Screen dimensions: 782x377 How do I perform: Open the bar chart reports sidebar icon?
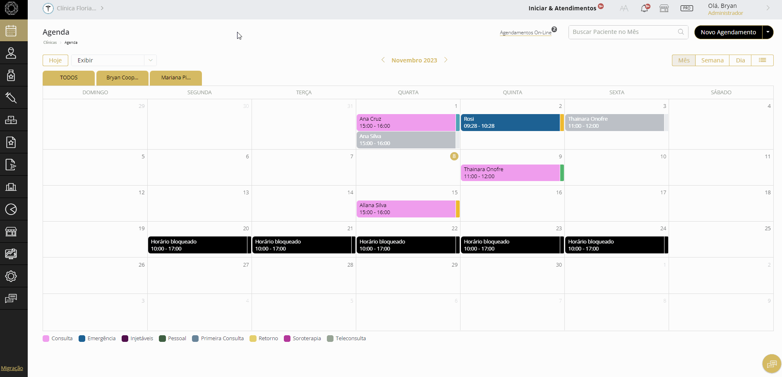point(11,187)
